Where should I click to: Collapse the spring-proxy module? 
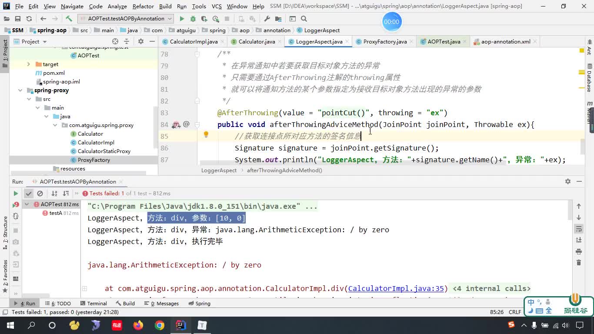click(20, 90)
